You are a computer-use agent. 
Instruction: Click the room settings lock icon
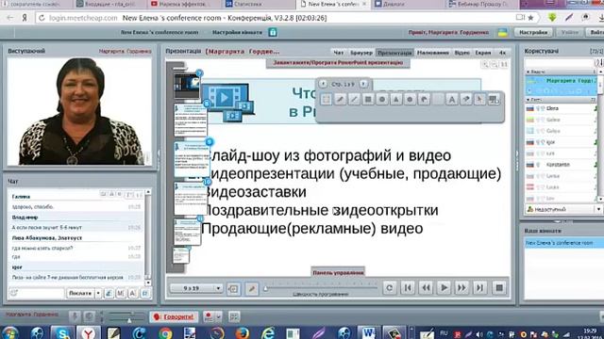click(x=273, y=32)
